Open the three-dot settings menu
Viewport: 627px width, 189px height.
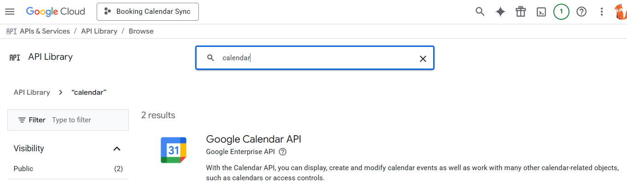602,12
